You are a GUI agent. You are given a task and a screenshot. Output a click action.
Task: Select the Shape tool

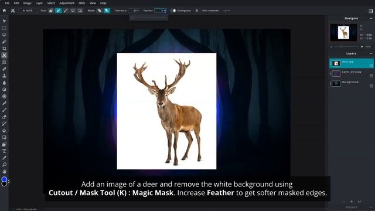tap(4, 144)
